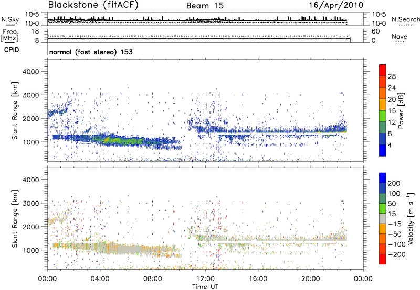Click the '18' tick in the frequency panel
Viewport: 420px width, 290px height.
(35, 31)
